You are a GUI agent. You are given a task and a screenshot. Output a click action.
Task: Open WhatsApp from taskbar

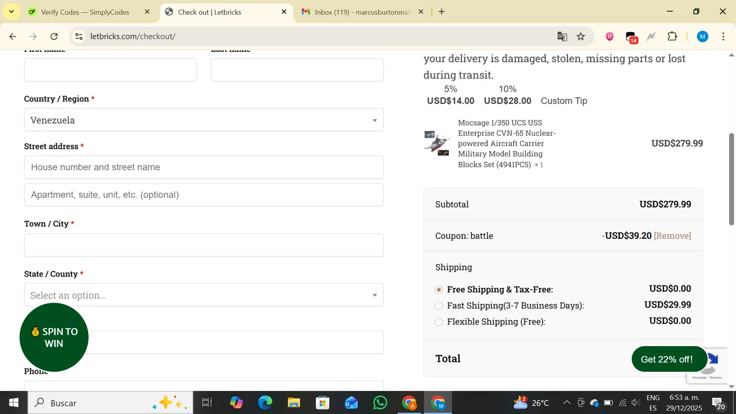click(380, 403)
